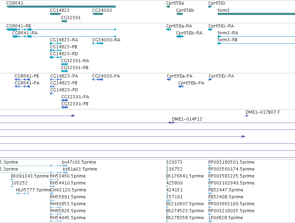Click protein CG14823-PA

coord(56,80)
